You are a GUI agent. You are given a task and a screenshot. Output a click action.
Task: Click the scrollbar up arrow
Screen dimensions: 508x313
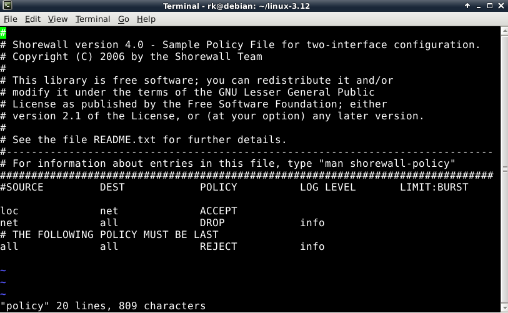click(504, 31)
